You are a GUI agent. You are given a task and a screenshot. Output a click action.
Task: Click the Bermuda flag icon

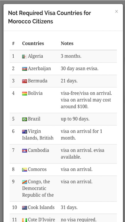(x=25, y=81)
